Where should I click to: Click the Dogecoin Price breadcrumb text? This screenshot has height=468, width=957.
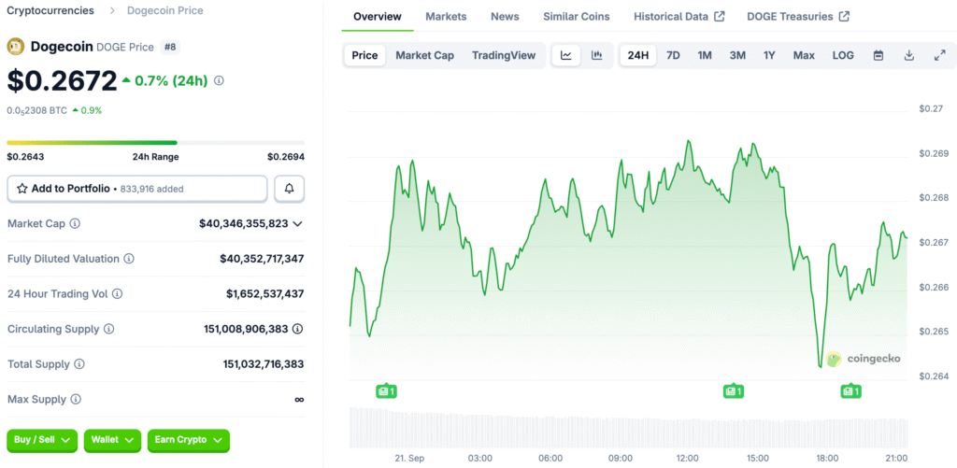coord(164,10)
